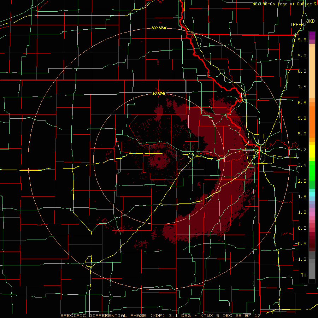Viewport: 318px width, 318px height.
Task: Click the 9.8 scale value
Action: [x=302, y=40]
